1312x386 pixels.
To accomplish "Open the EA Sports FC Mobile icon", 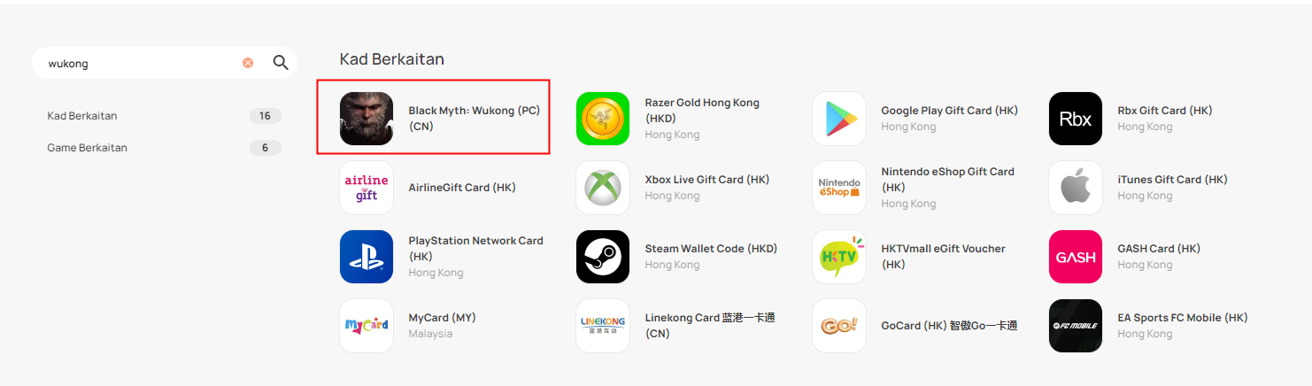I will point(1076,326).
